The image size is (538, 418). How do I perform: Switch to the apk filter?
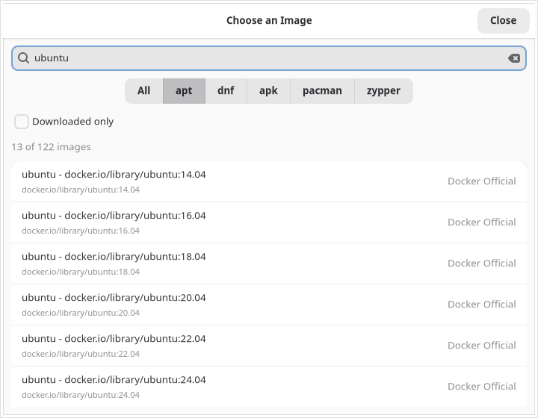(x=268, y=91)
